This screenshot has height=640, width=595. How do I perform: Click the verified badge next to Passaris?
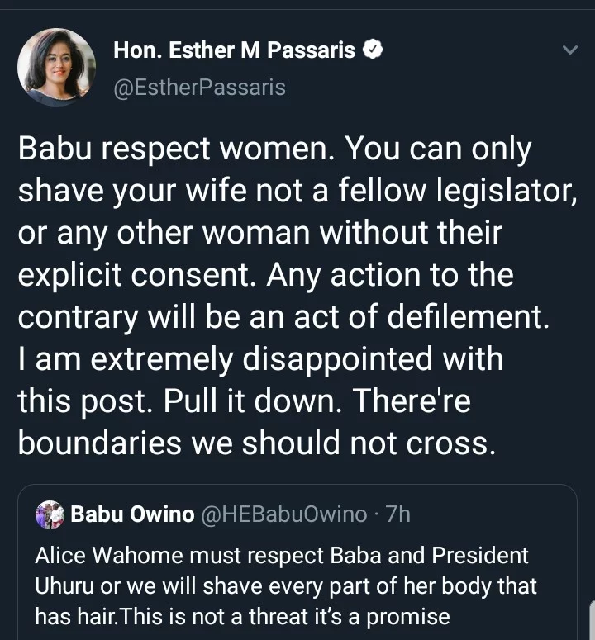(373, 50)
